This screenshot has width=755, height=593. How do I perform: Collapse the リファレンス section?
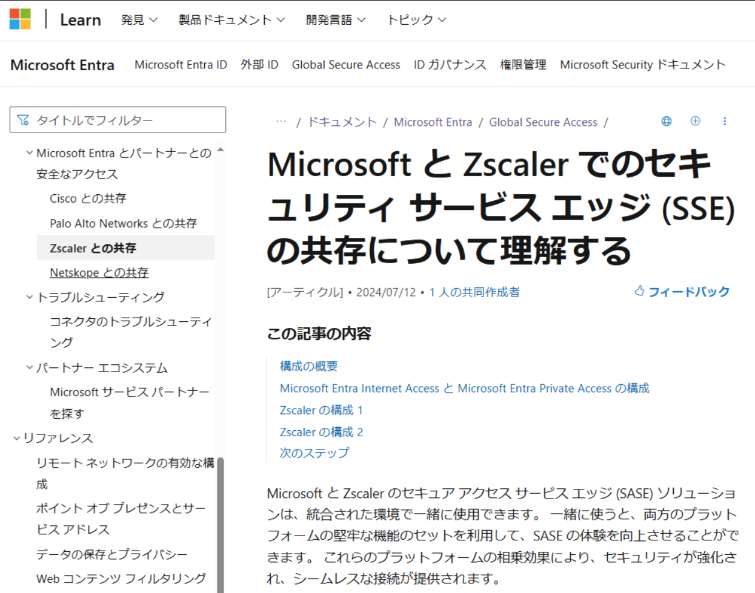(x=16, y=438)
